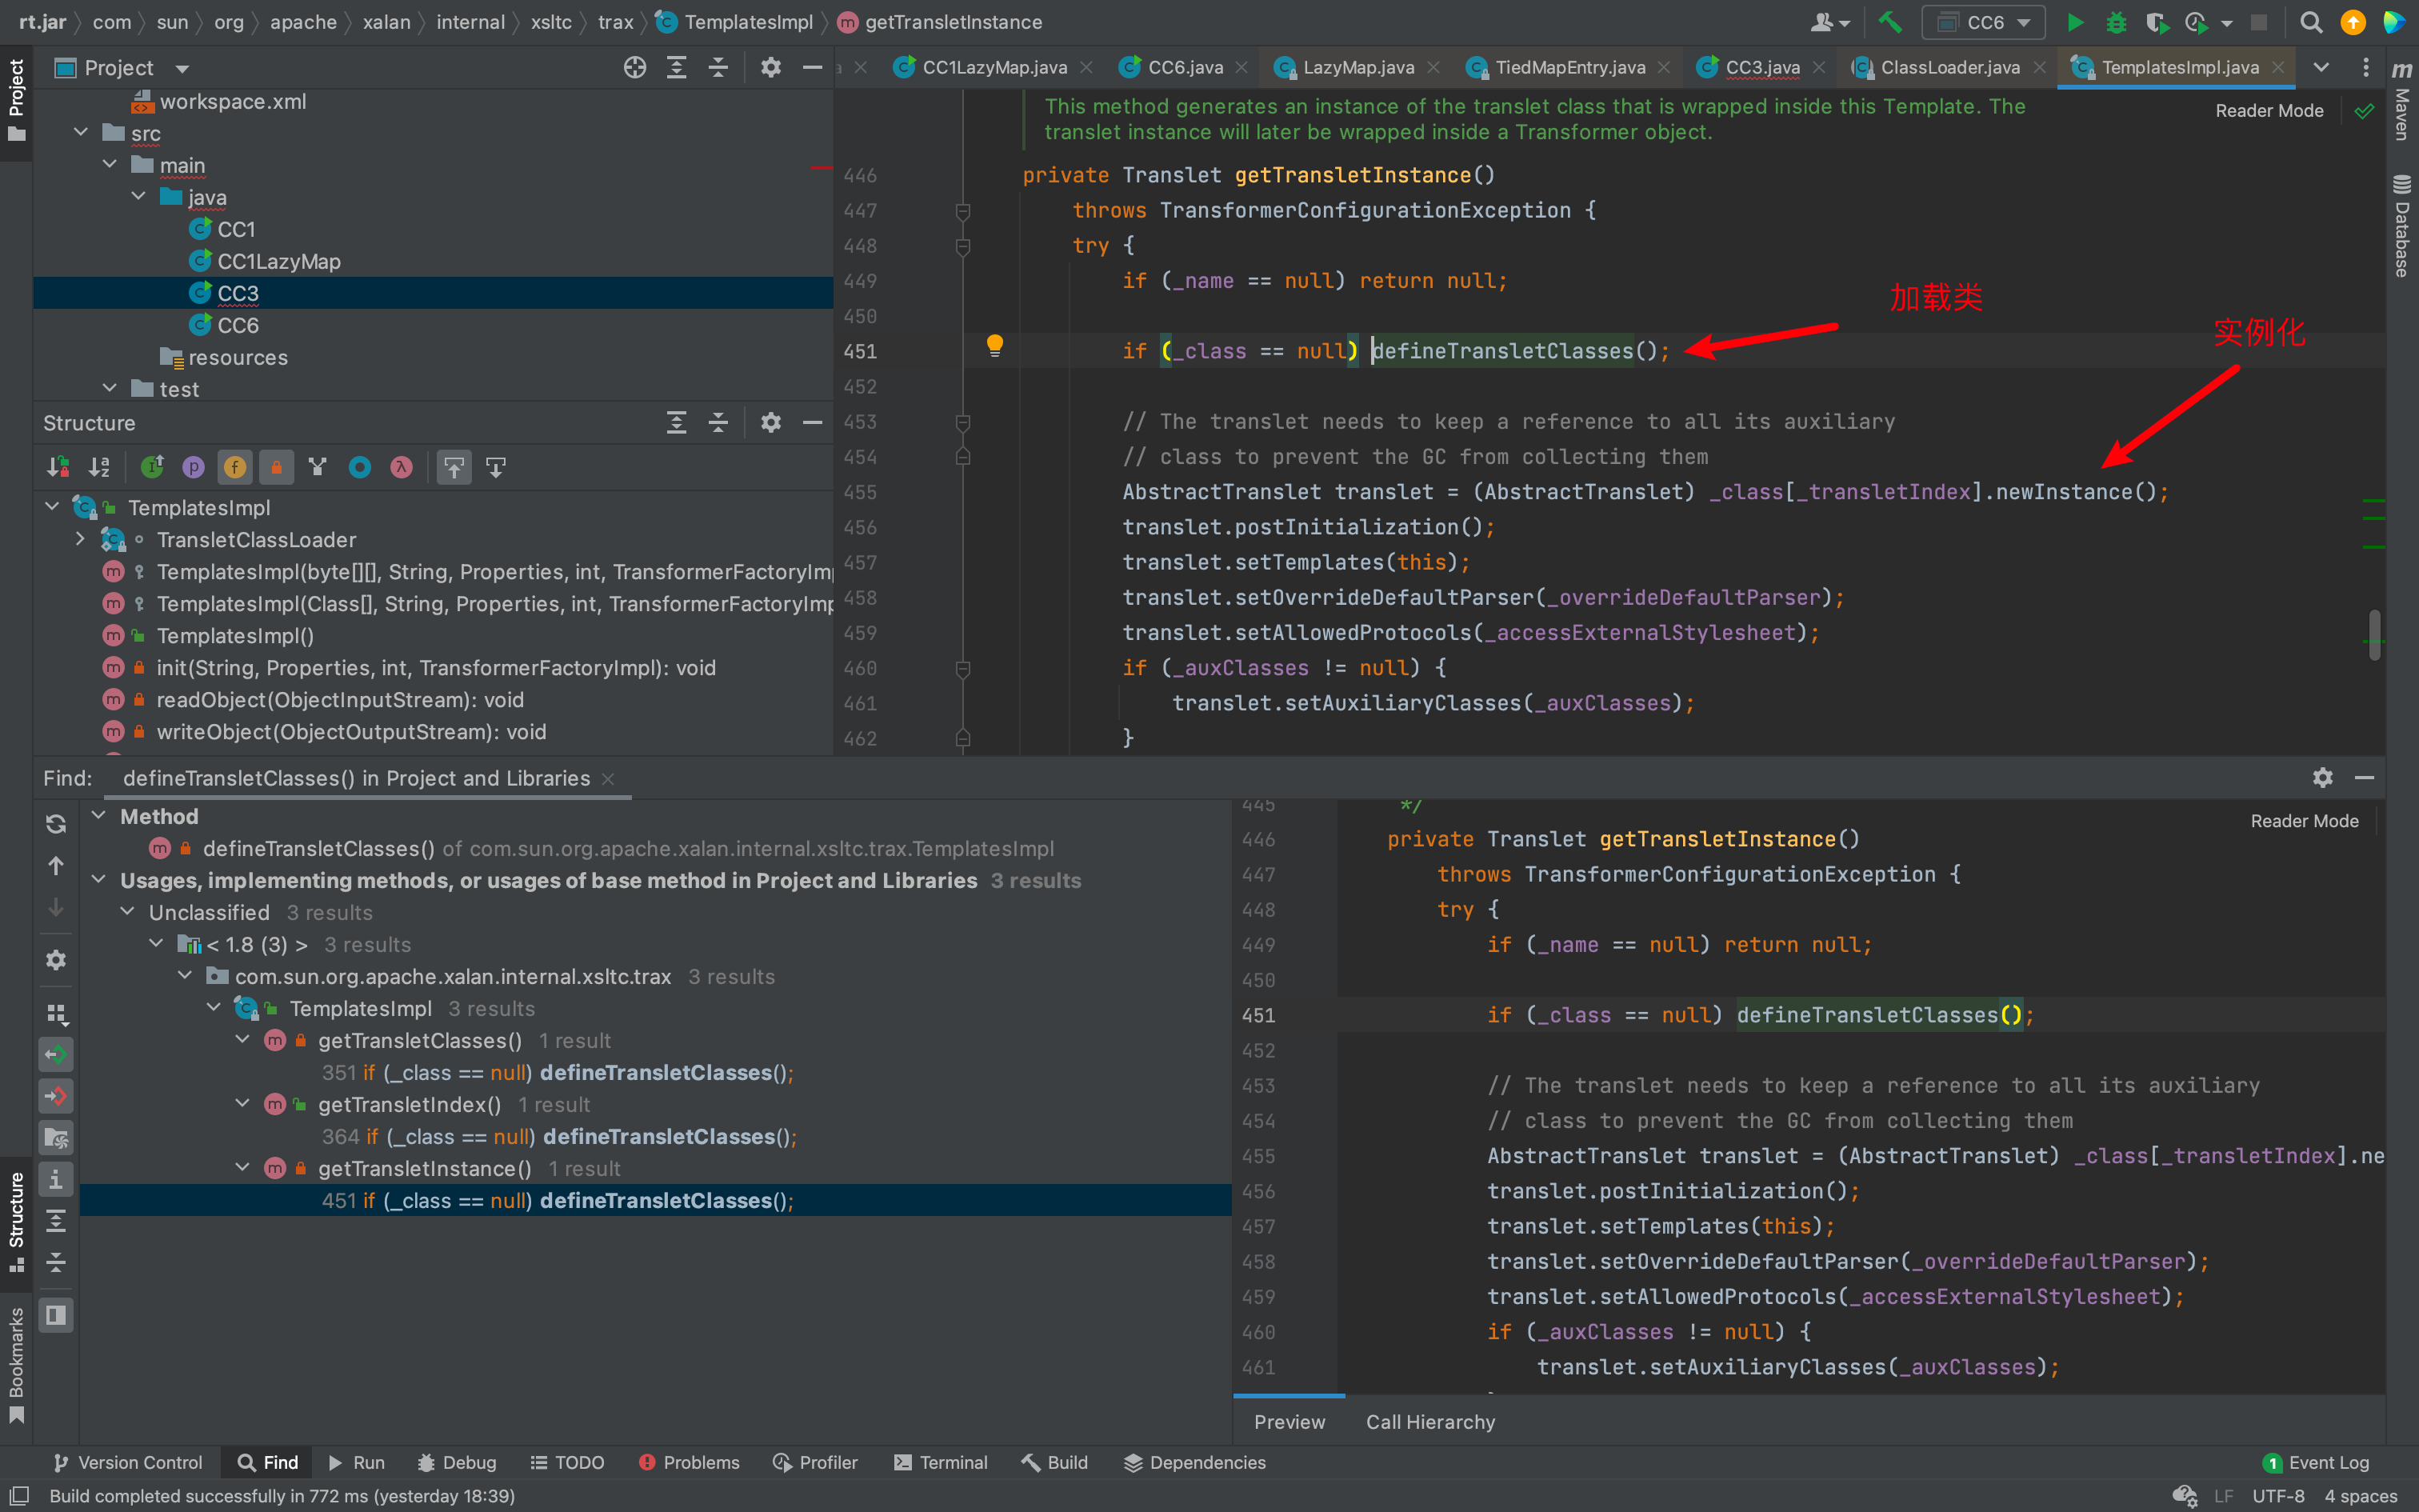Toggle Show Fields in Structure

[235, 467]
